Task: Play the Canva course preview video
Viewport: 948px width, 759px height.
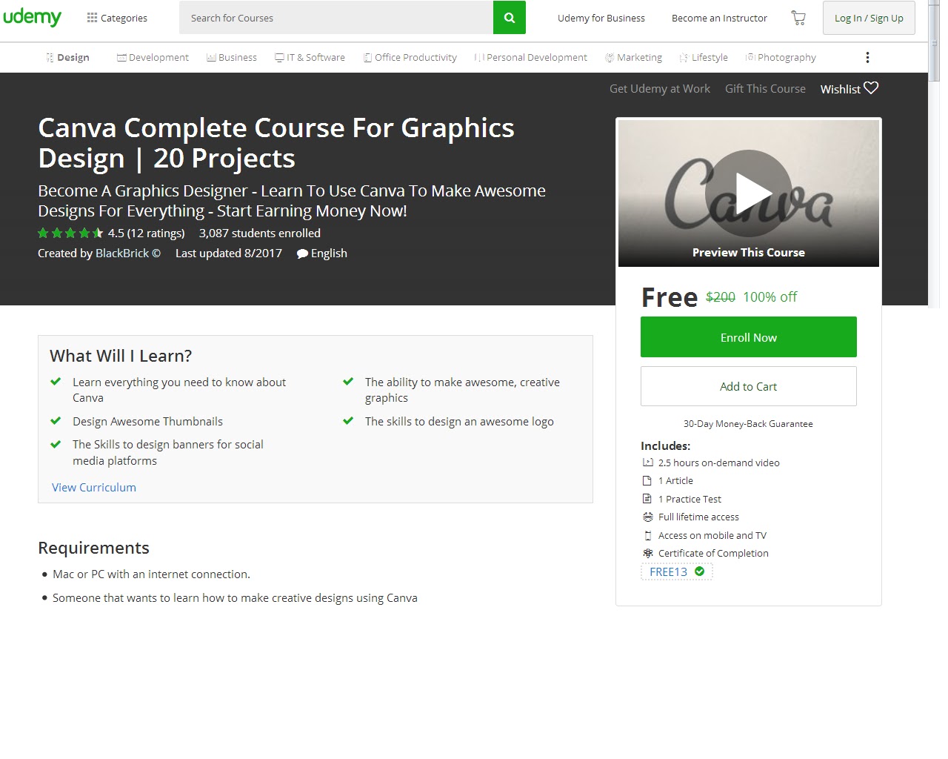Action: 749,193
